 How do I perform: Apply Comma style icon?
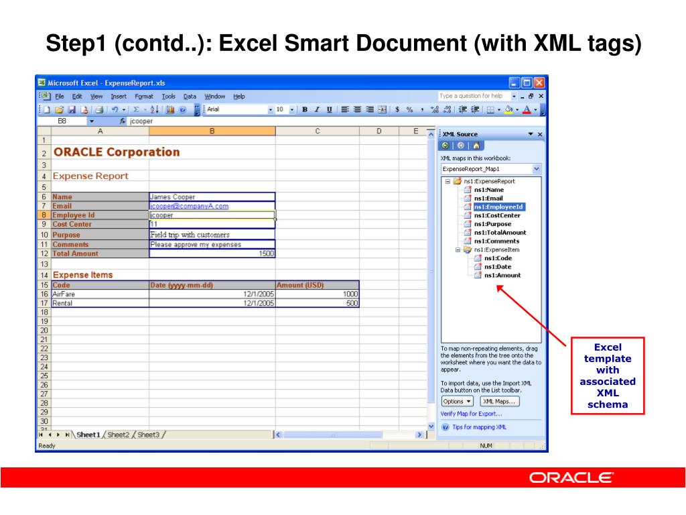click(422, 109)
